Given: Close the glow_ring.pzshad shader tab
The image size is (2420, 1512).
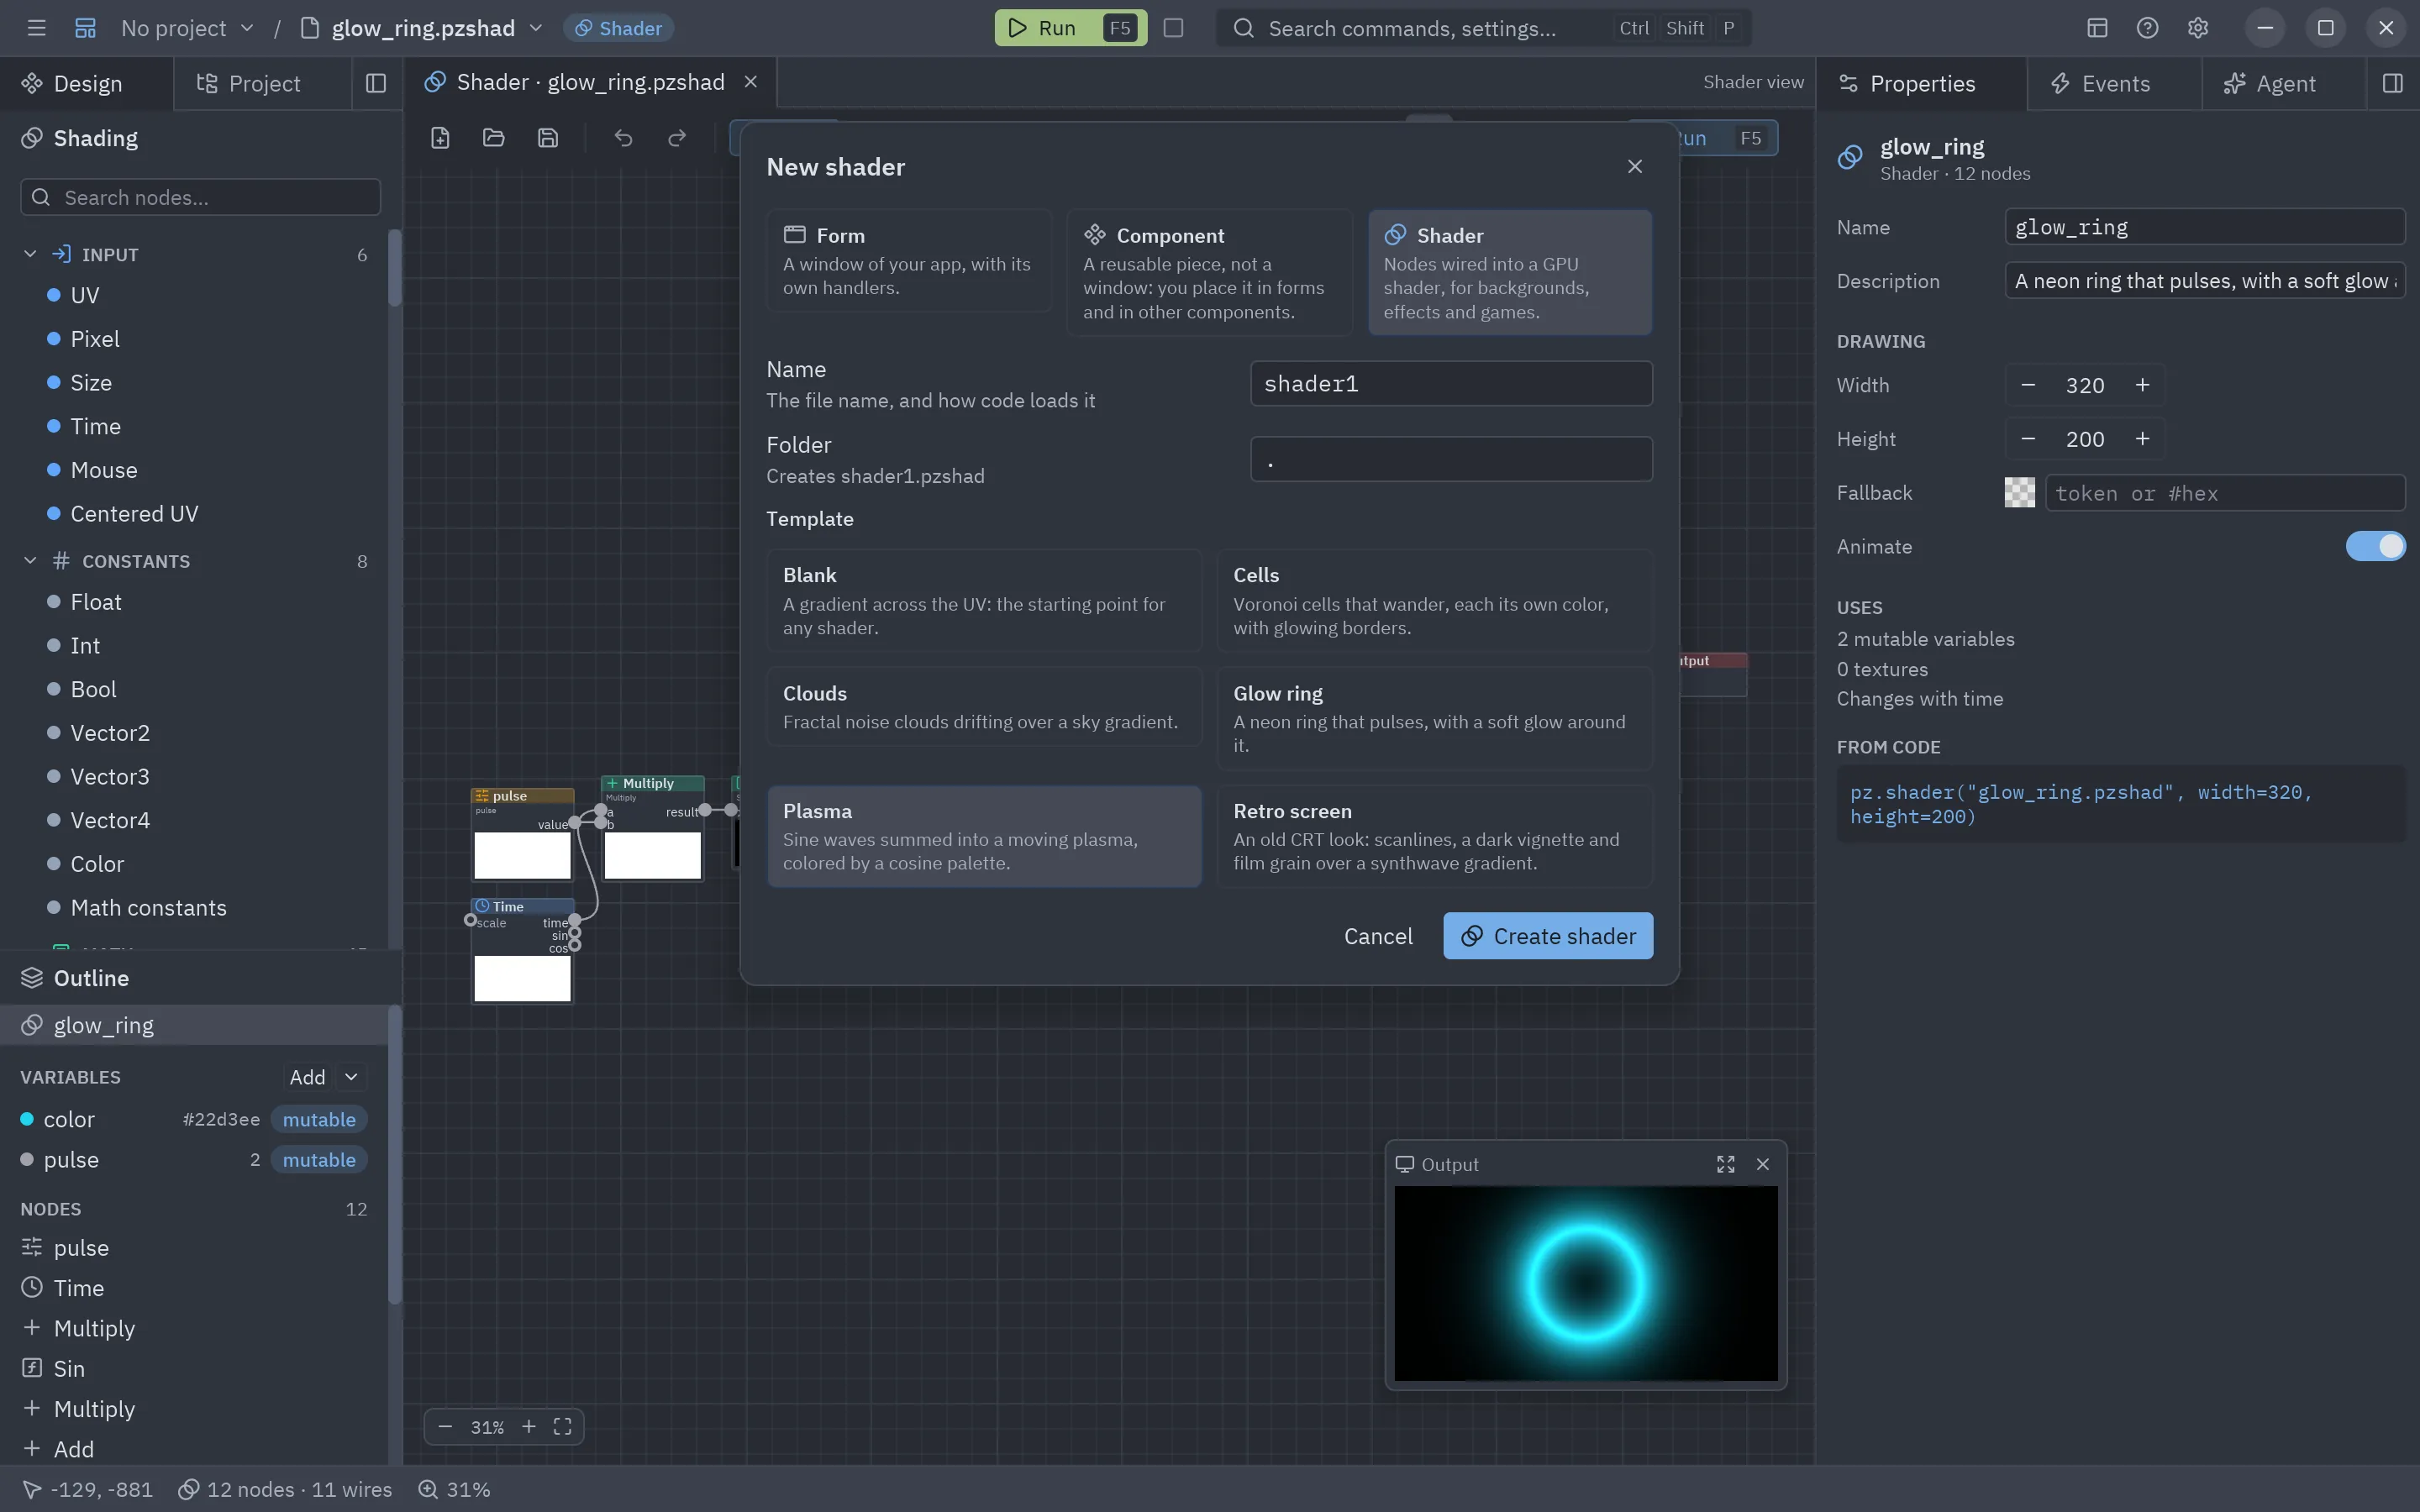Looking at the screenshot, I should pos(751,82).
